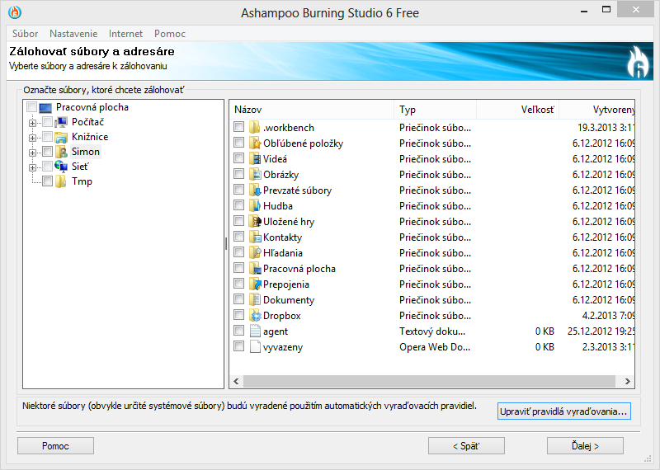The image size is (660, 470).
Task: Click the Videá folder icon
Action: click(255, 158)
